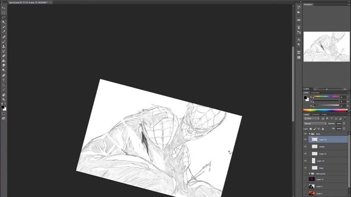Select the Rectangular Marquee tool
This screenshot has height=197, width=351.
[x=4, y=13]
